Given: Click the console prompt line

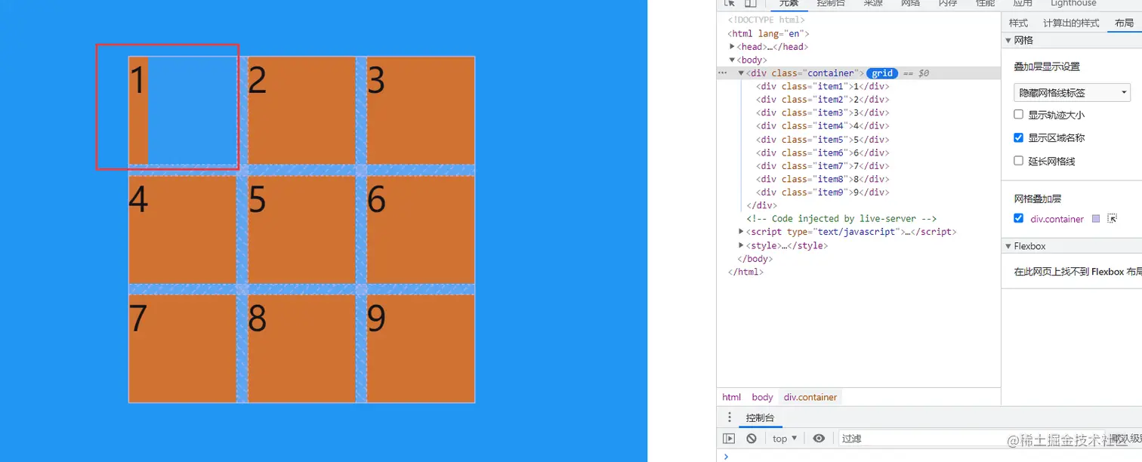Looking at the screenshot, I should point(929,456).
